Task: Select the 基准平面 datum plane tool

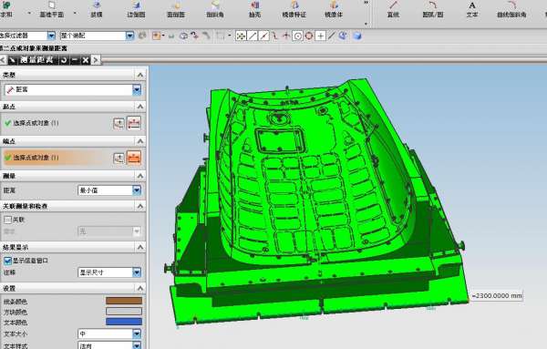Action: pyautogui.click(x=51, y=9)
